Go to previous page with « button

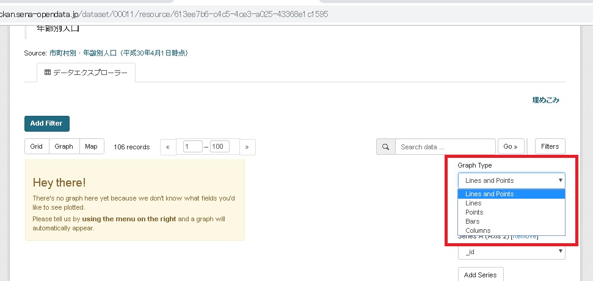point(168,147)
